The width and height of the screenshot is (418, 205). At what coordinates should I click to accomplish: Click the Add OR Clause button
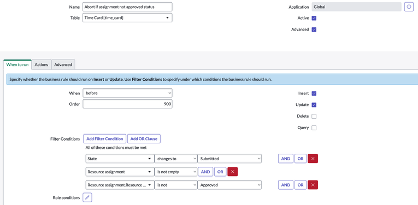coord(144,139)
